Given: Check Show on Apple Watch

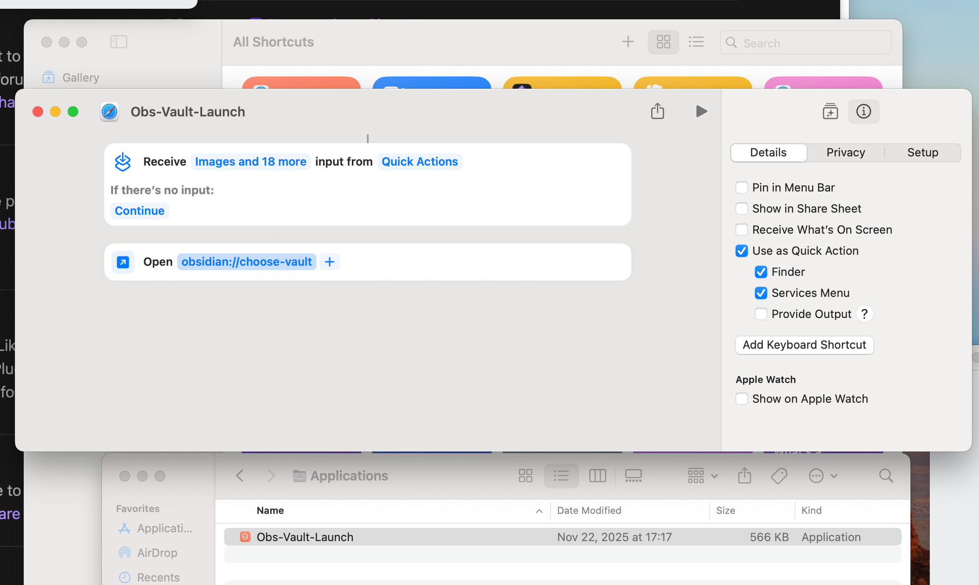Looking at the screenshot, I should (x=741, y=399).
